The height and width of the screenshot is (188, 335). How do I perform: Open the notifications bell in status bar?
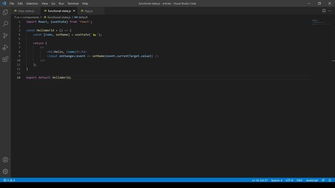[330, 180]
